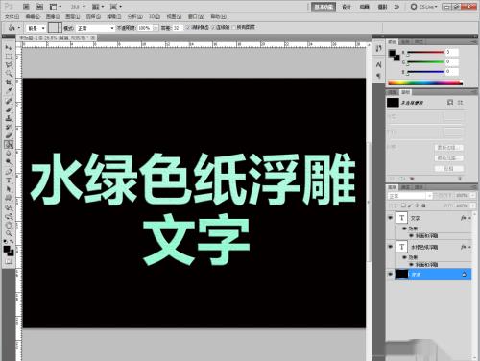Select the Blur tool
Image resolution: width=480 pixels, height=361 pixels.
click(9, 154)
